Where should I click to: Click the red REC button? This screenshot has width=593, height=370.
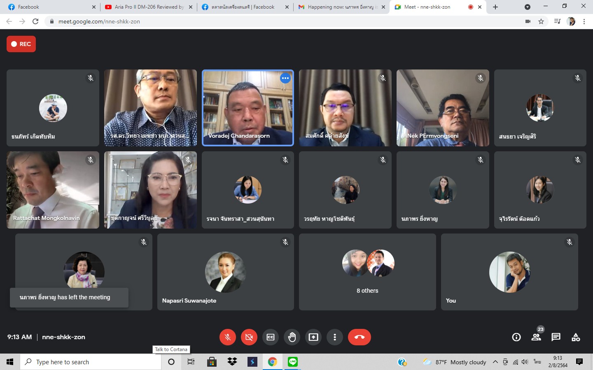21,44
